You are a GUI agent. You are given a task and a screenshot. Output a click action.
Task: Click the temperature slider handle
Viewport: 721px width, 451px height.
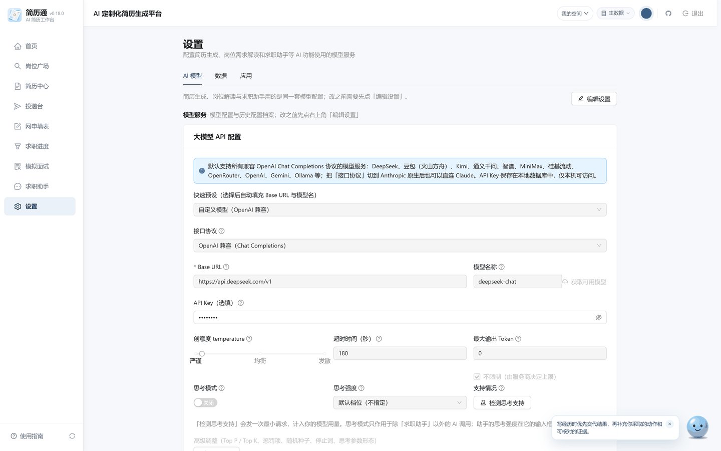click(202, 354)
